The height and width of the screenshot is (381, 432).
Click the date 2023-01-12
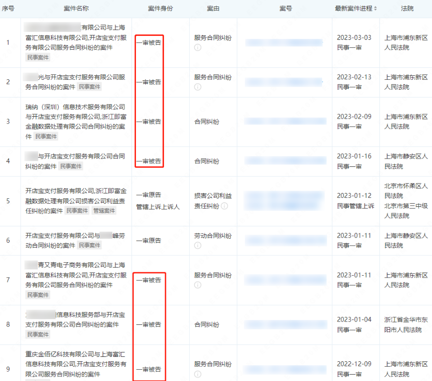pyautogui.click(x=354, y=196)
